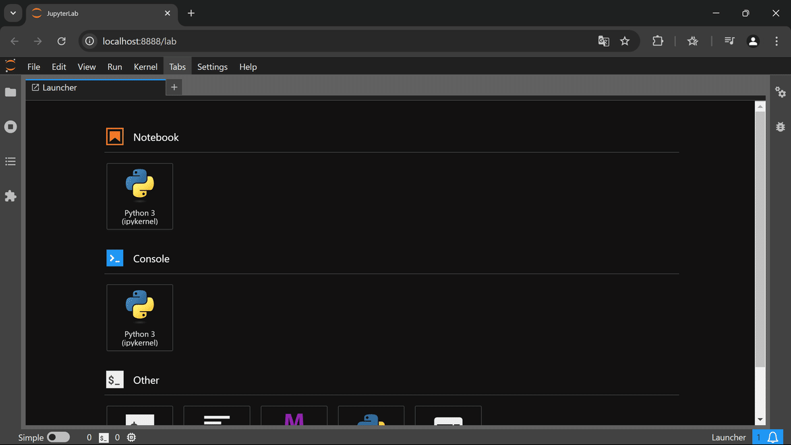Close the JupyterLab browser tab
The image size is (791, 445).
[x=167, y=13]
